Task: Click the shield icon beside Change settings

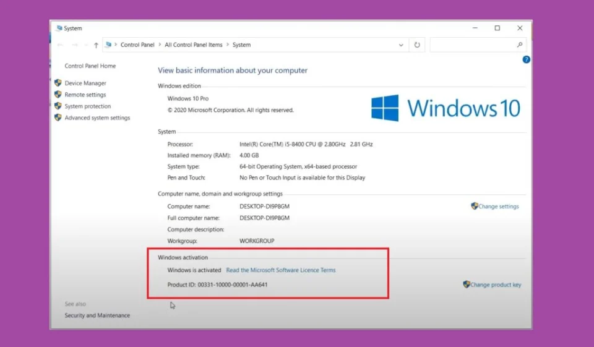Action: click(x=475, y=206)
